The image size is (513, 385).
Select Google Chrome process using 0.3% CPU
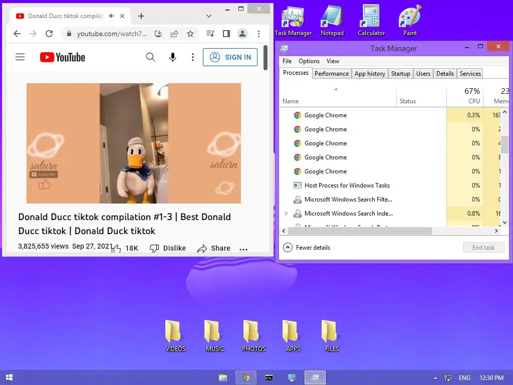(x=389, y=115)
